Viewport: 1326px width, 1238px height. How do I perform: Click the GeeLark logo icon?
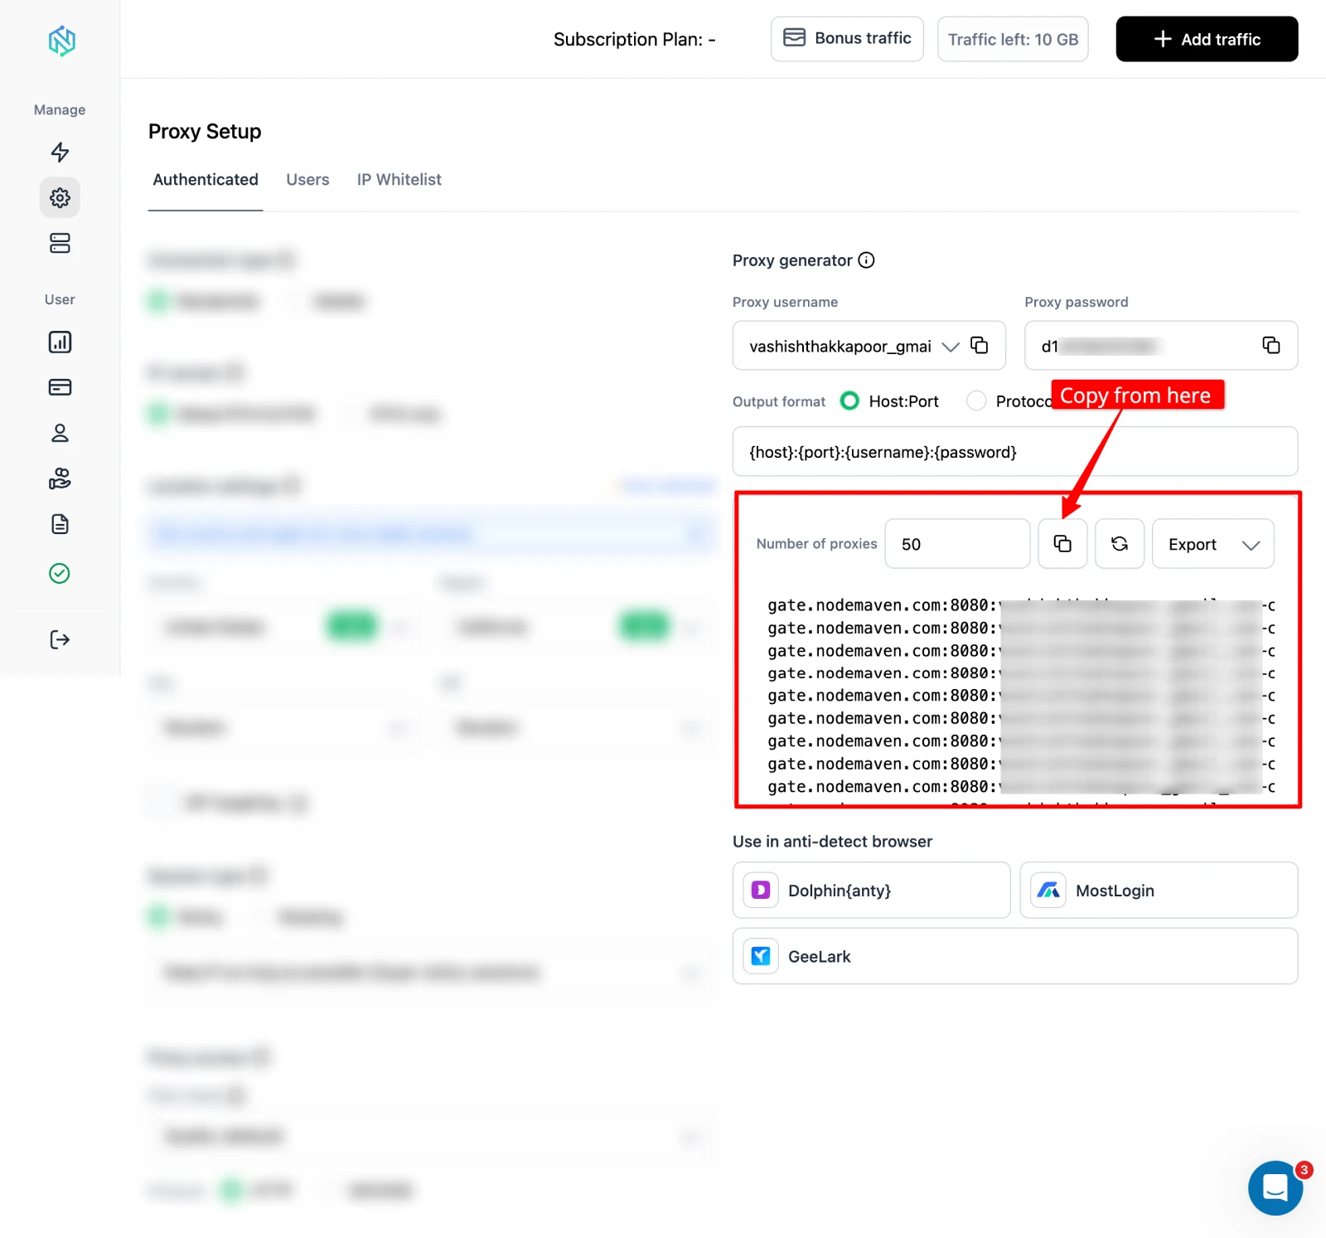tap(761, 956)
